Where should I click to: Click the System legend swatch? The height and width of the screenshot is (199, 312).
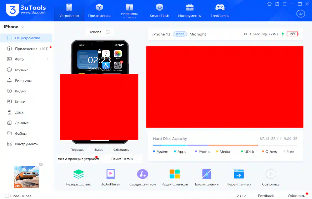154,152
